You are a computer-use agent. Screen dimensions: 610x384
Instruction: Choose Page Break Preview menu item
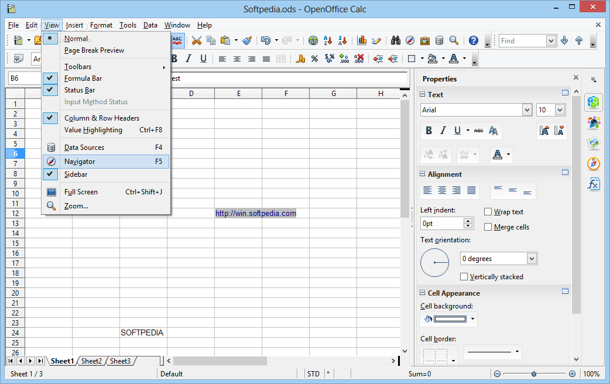tap(106, 50)
